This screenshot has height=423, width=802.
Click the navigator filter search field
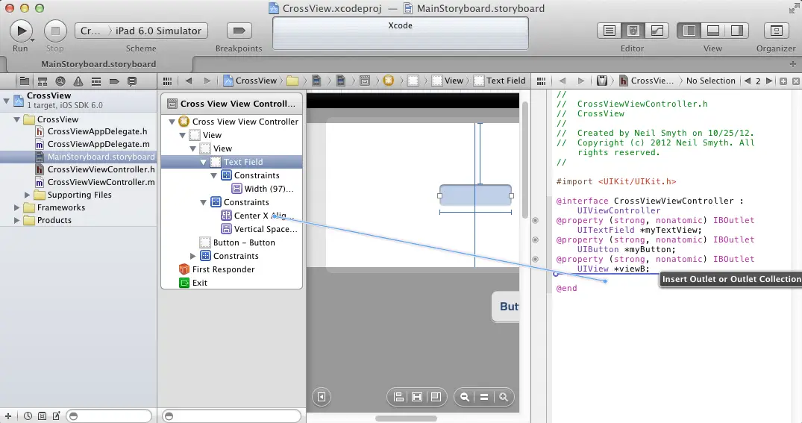tap(109, 416)
